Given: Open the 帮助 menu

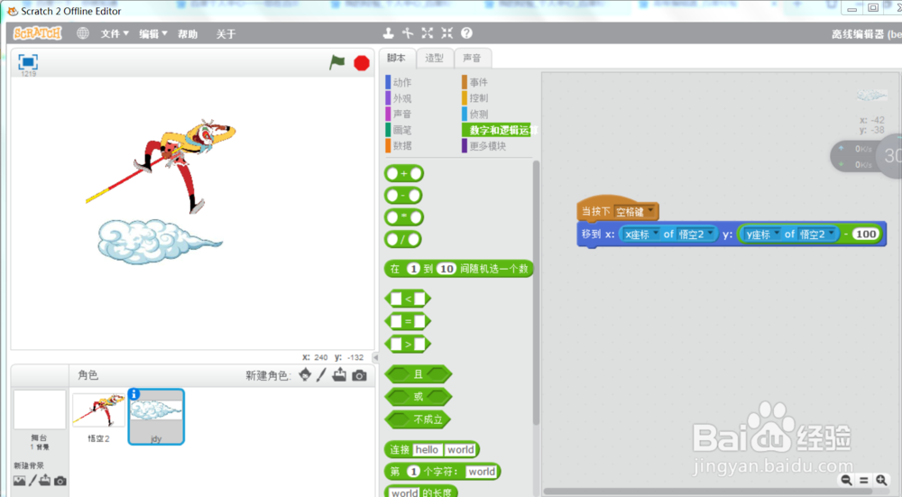Looking at the screenshot, I should [x=188, y=34].
